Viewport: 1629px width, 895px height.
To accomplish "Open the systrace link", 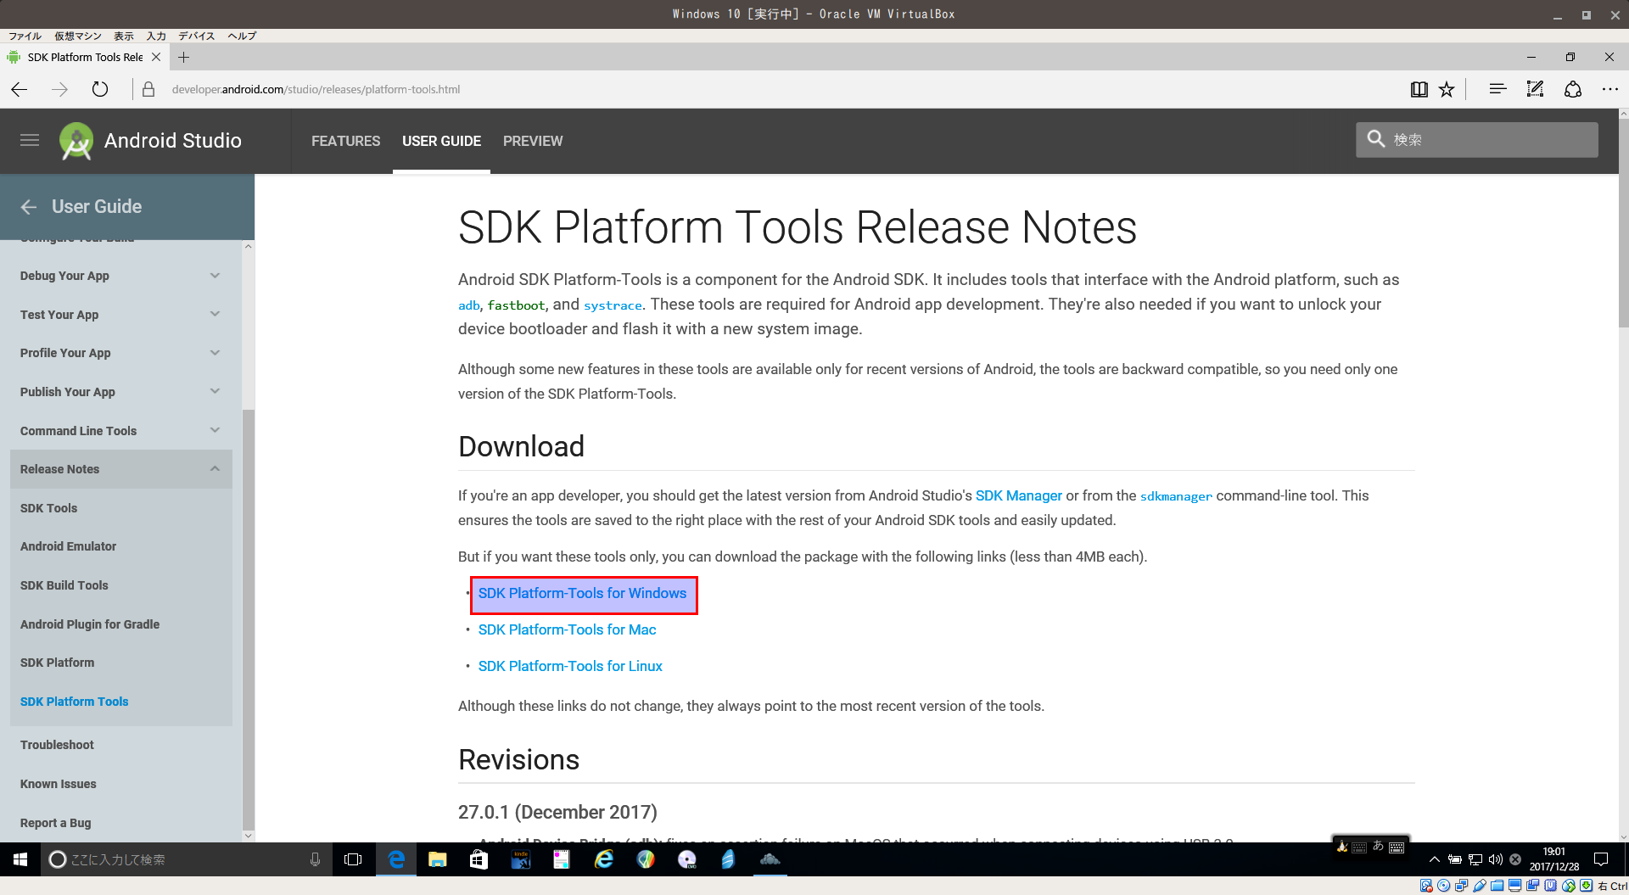I will tap(613, 305).
